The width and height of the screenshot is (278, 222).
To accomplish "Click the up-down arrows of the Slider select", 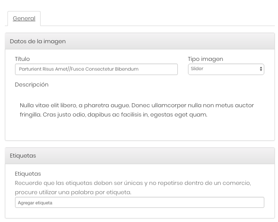I will 261,69.
